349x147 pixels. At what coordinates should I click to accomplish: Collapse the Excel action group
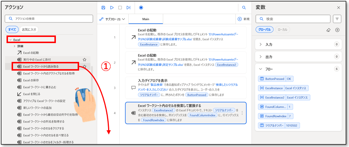(11, 39)
